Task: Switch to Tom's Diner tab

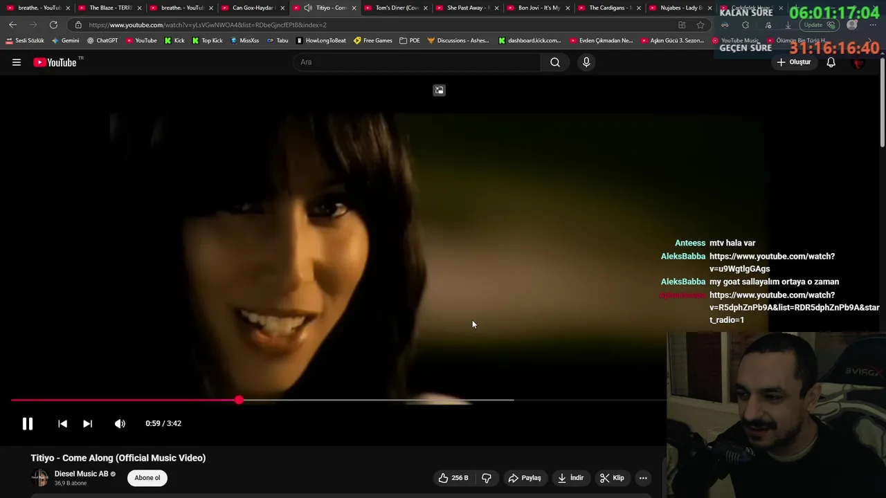Action: coord(395,8)
